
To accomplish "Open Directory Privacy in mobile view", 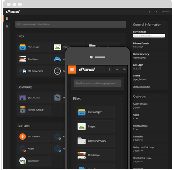I will click(95, 141).
